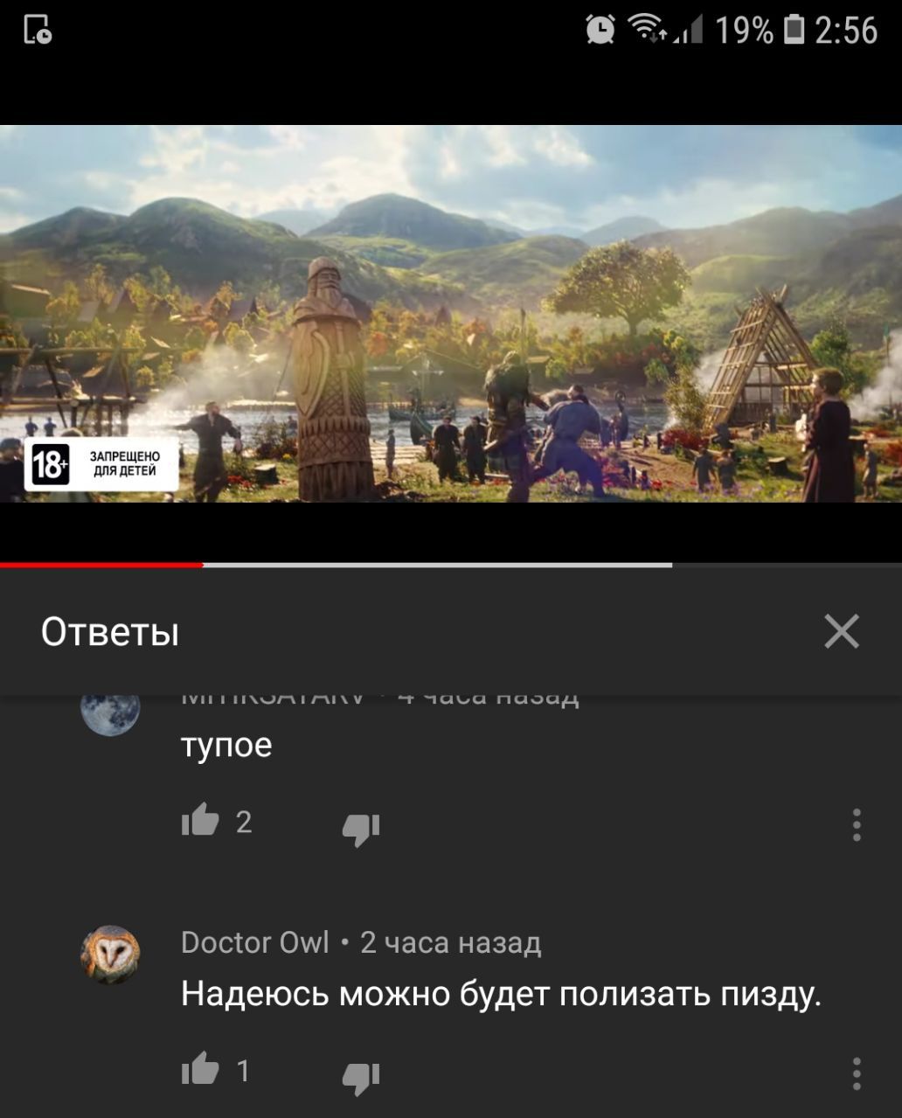
Task: Tap the Wi-Fi status icon
Action: tap(649, 31)
